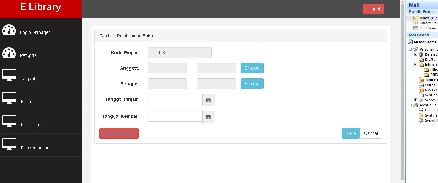Browse for a Petugas officer

(252, 84)
